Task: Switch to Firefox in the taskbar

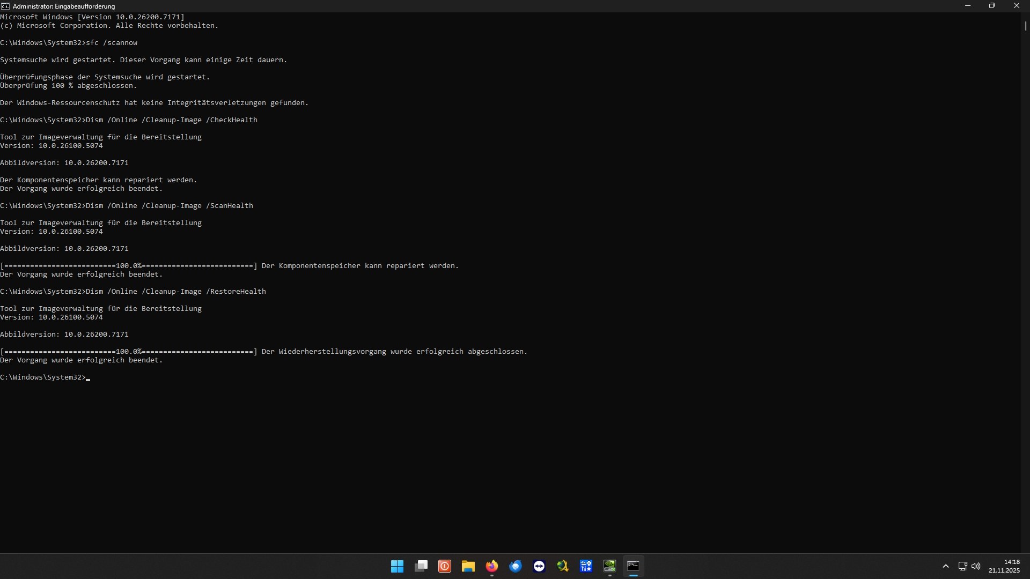Action: [492, 566]
